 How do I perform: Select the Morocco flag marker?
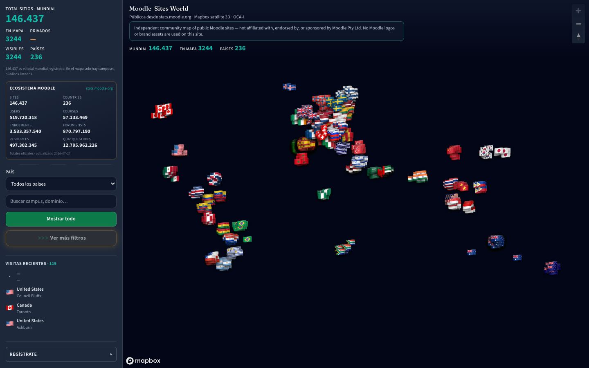point(301,159)
